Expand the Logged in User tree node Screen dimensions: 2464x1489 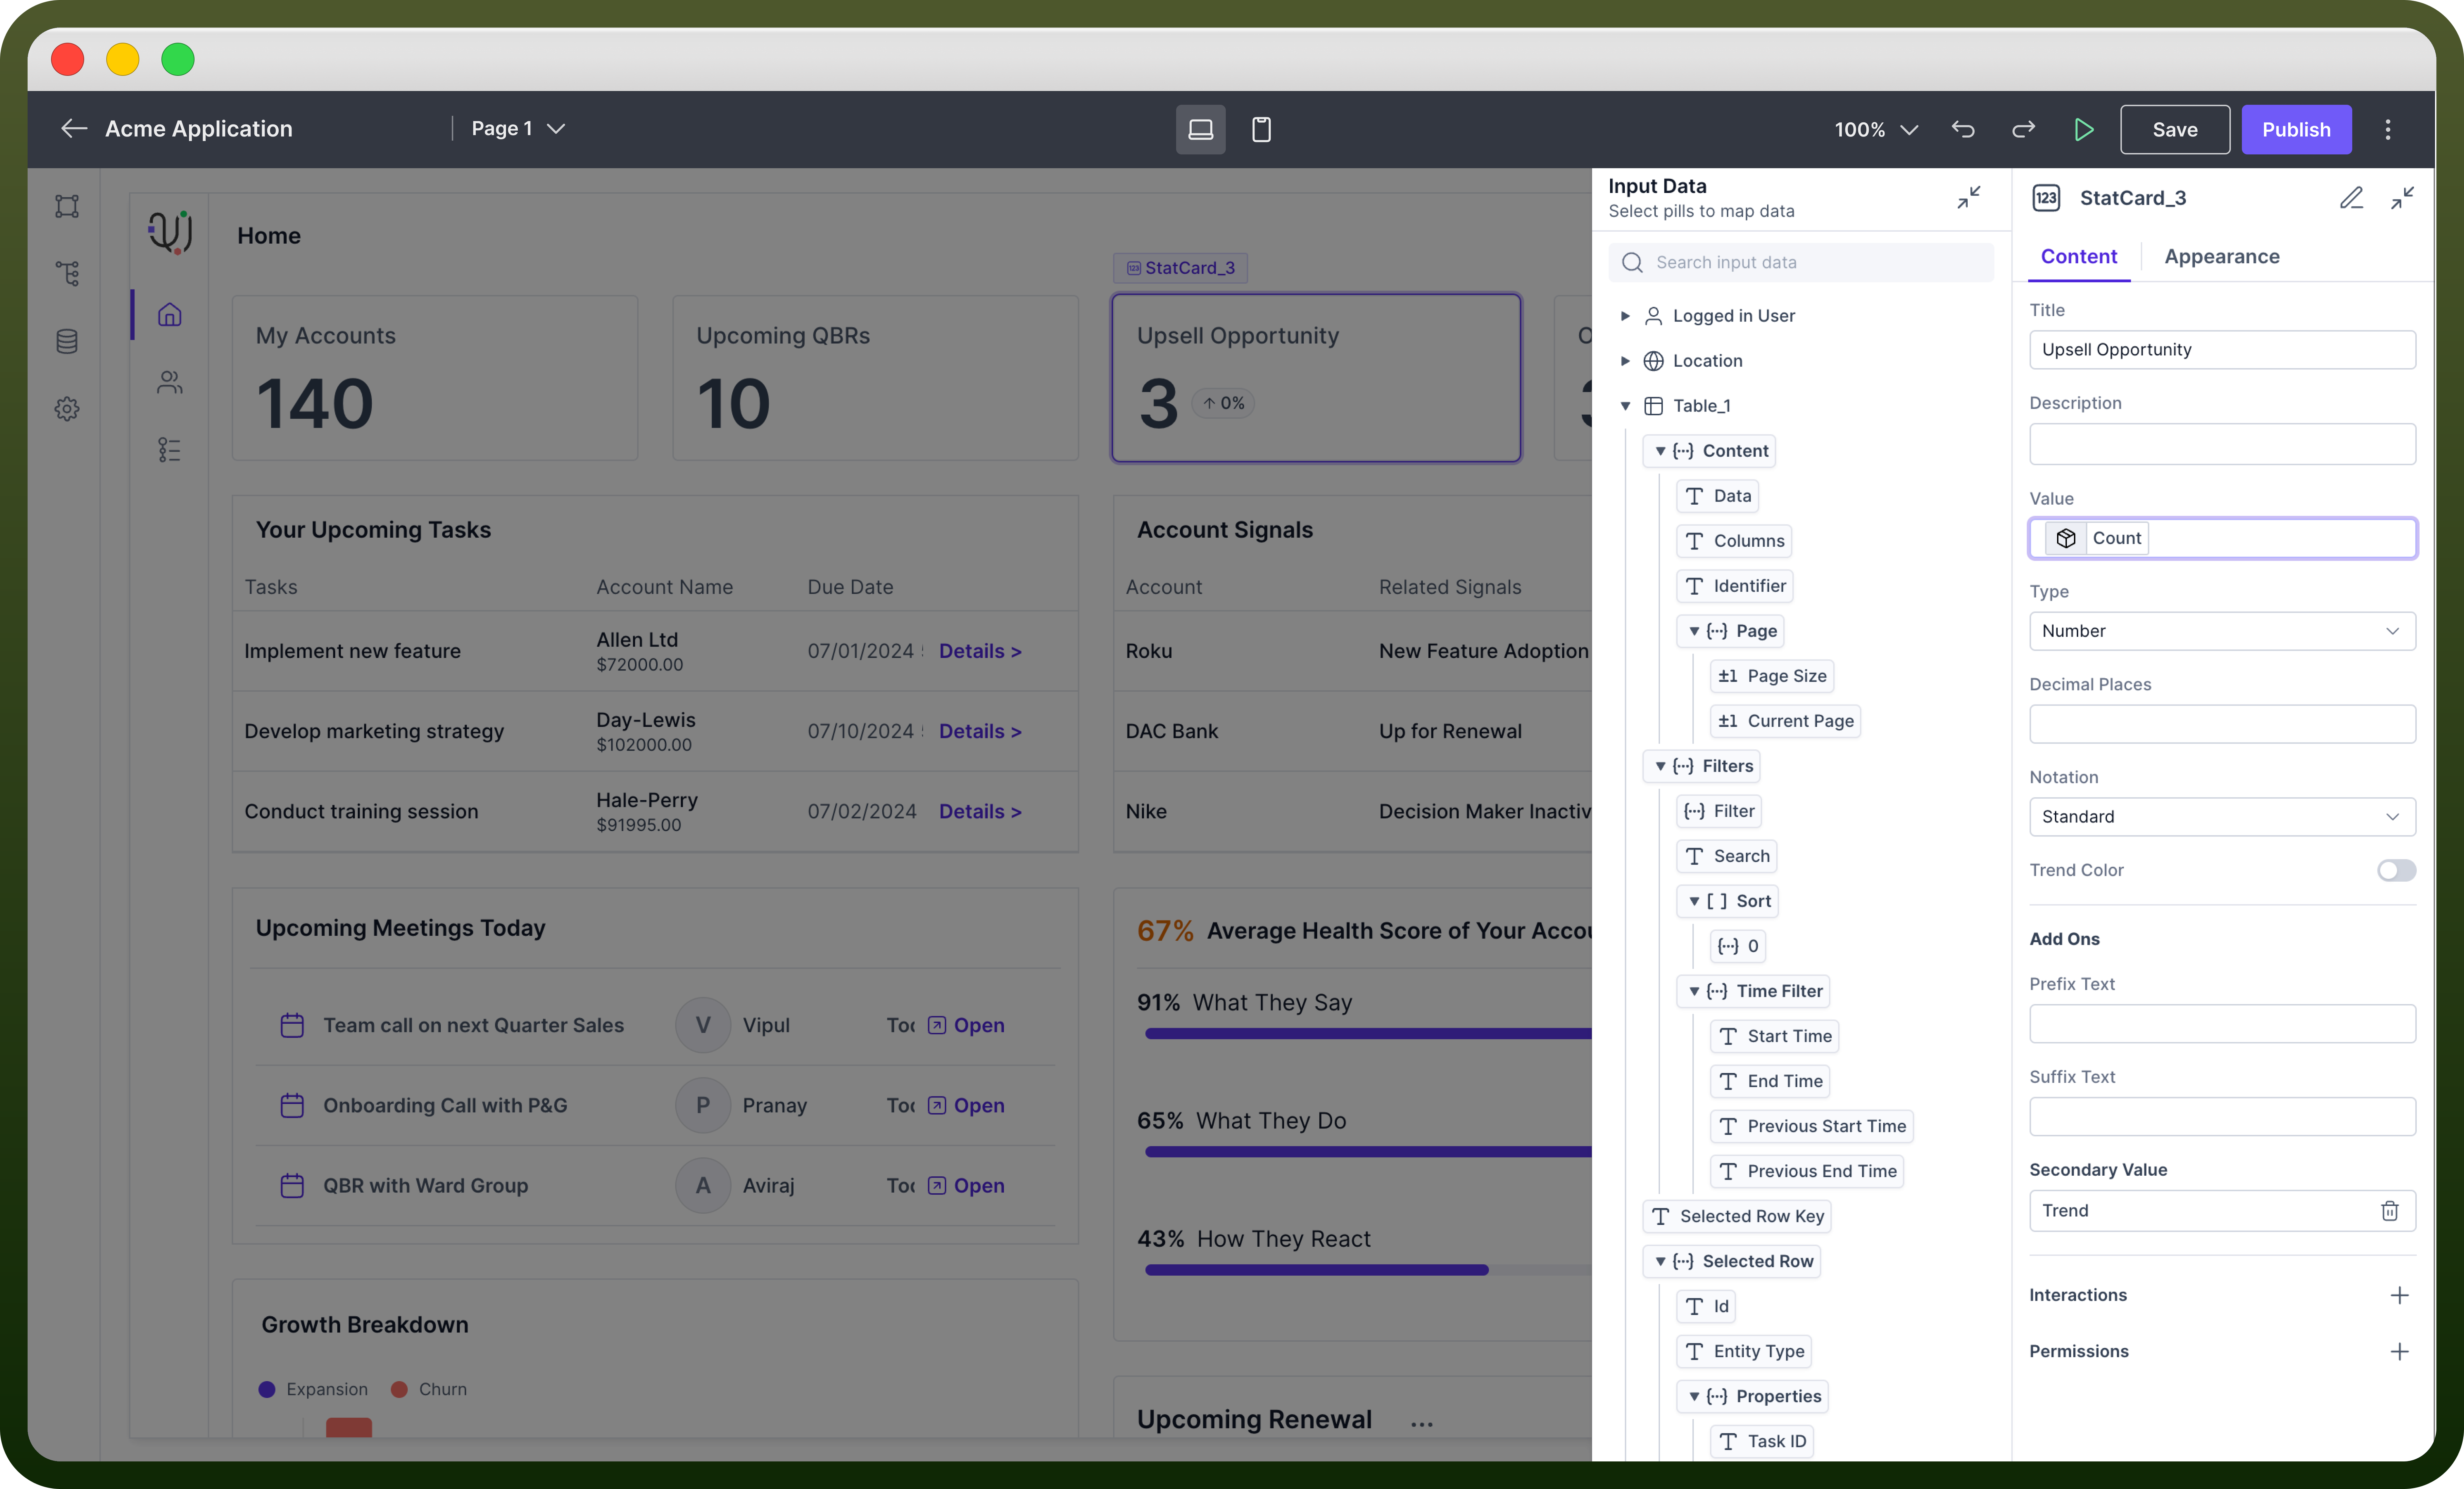coord(1625,316)
